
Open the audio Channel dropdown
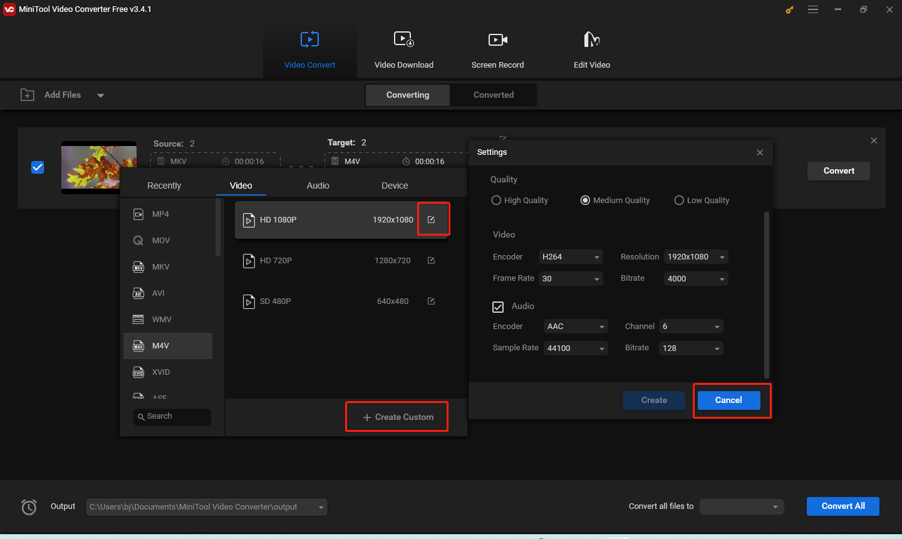pos(691,327)
